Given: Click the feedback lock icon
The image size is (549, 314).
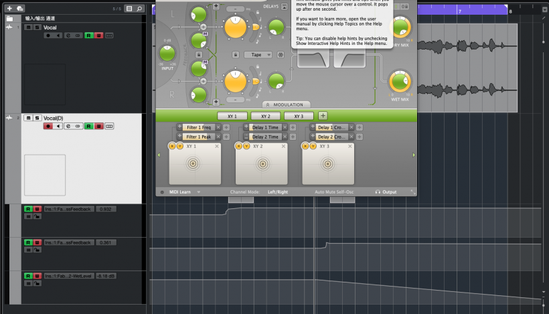Looking at the screenshot, I should click(x=199, y=55).
